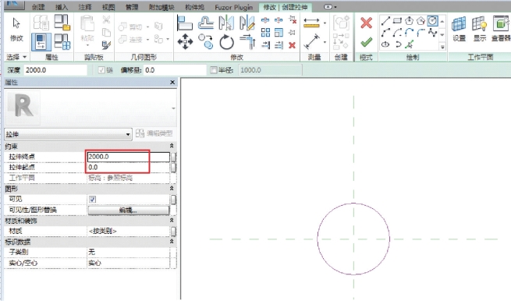511x301 pixels.
Task: Choose the Fillet Arc draw tool
Action: [421, 32]
